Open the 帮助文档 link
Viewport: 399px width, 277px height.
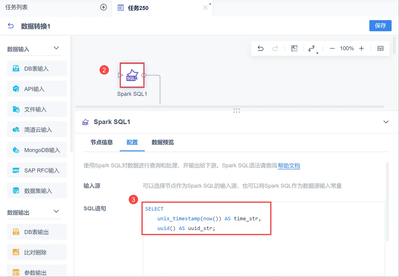(289, 166)
